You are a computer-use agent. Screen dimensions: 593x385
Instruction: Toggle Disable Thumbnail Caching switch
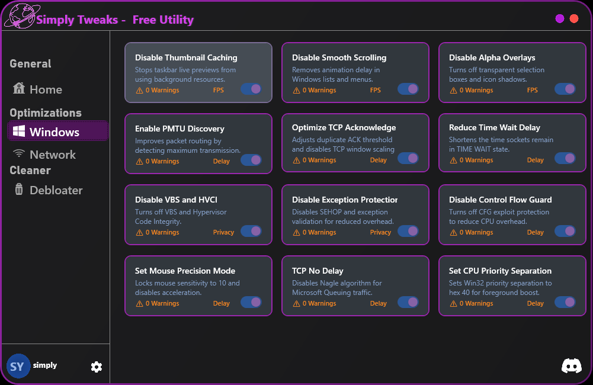tap(251, 89)
